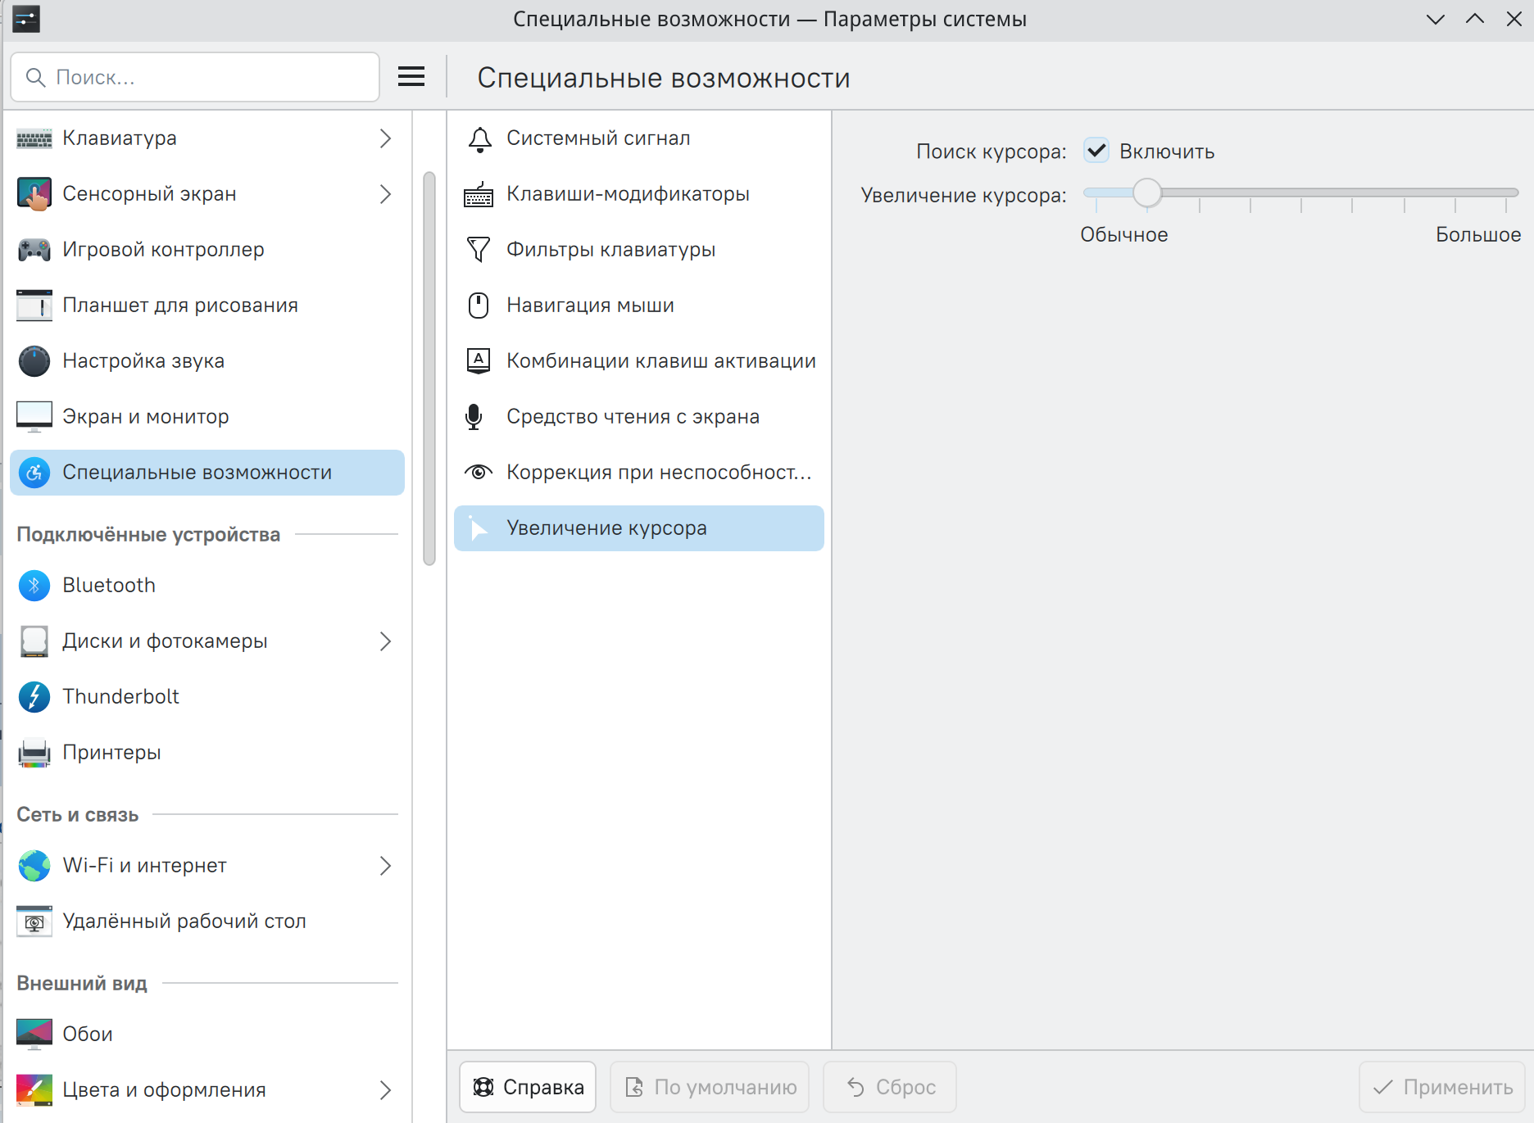
Task: Click the eye icon for color correction
Action: click(x=479, y=473)
